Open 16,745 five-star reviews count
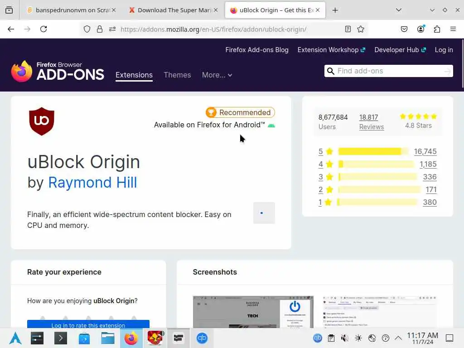This screenshot has width=464, height=348. click(425, 151)
